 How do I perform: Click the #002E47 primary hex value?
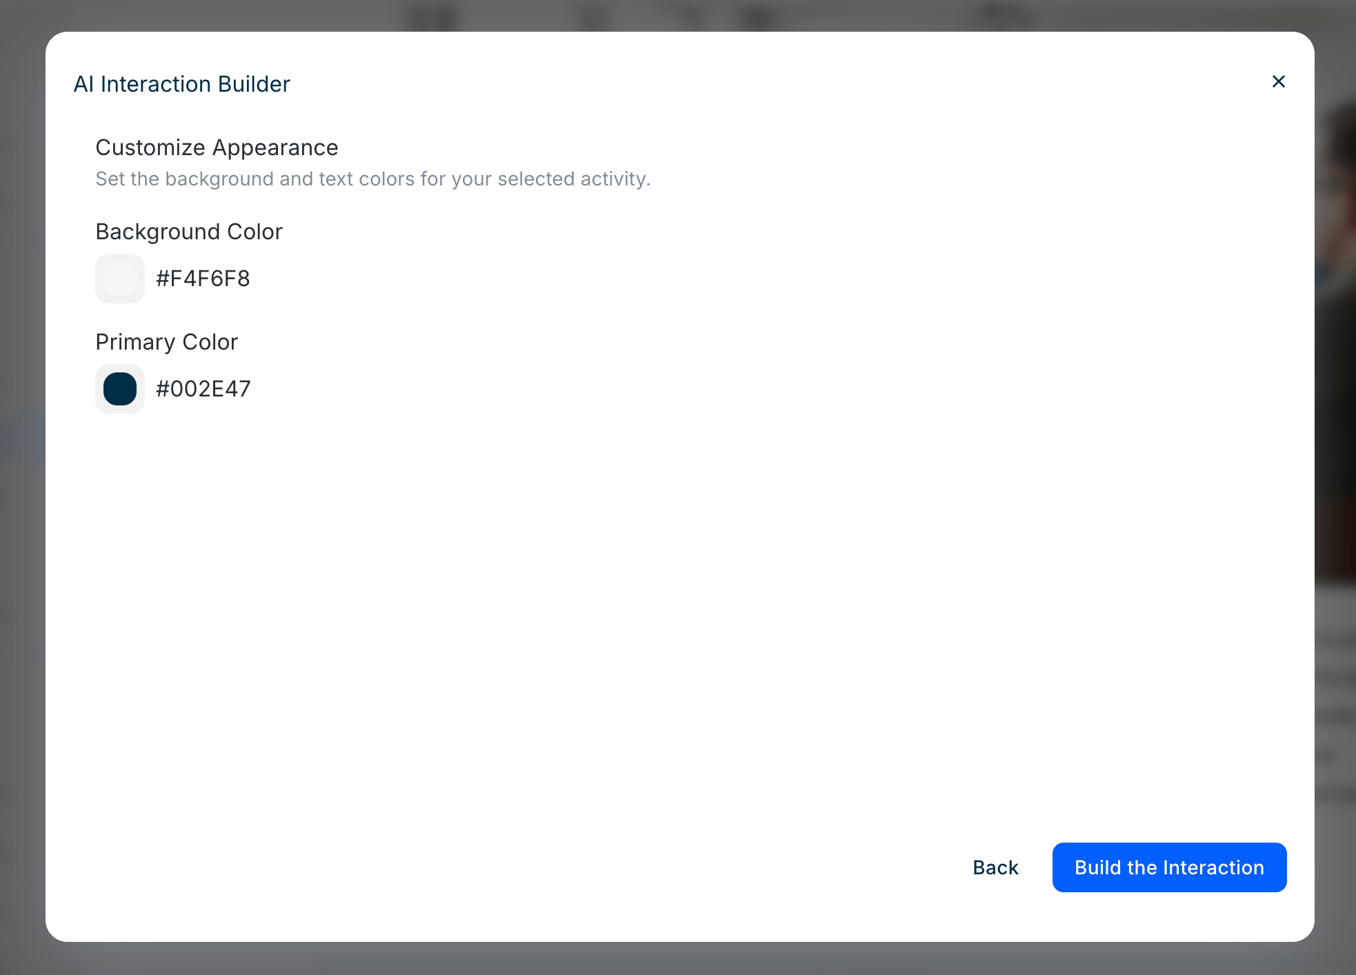click(203, 389)
